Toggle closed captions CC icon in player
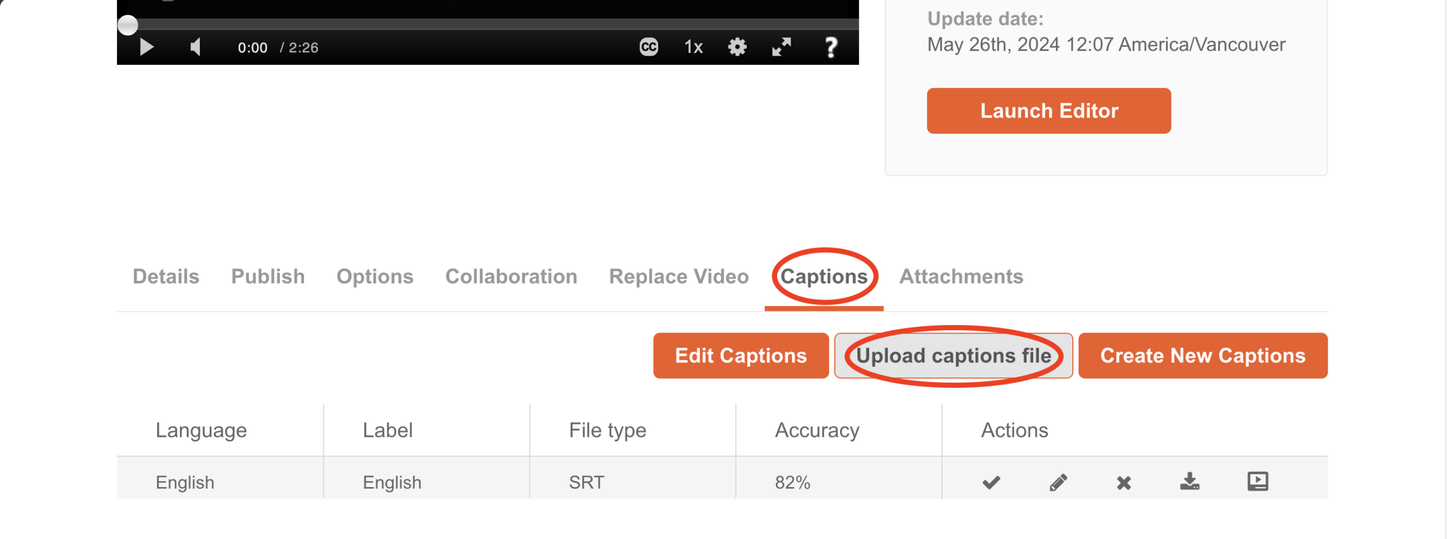 pos(648,47)
